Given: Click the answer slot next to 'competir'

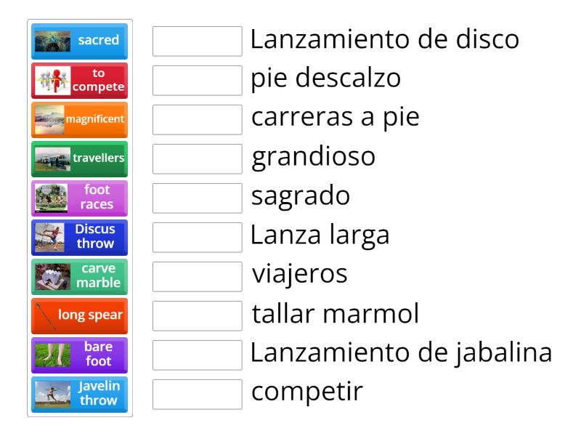Looking at the screenshot, I should 197,393.
